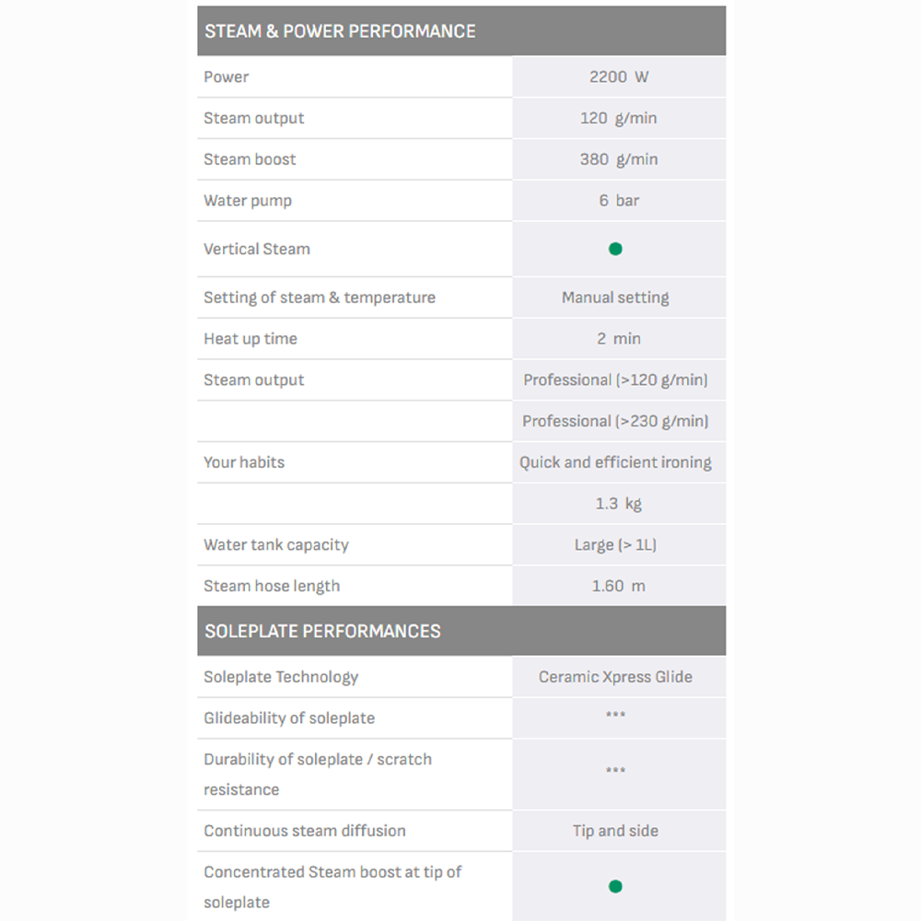Click the Heat up time label
The width and height of the screenshot is (921, 921).
251,339
